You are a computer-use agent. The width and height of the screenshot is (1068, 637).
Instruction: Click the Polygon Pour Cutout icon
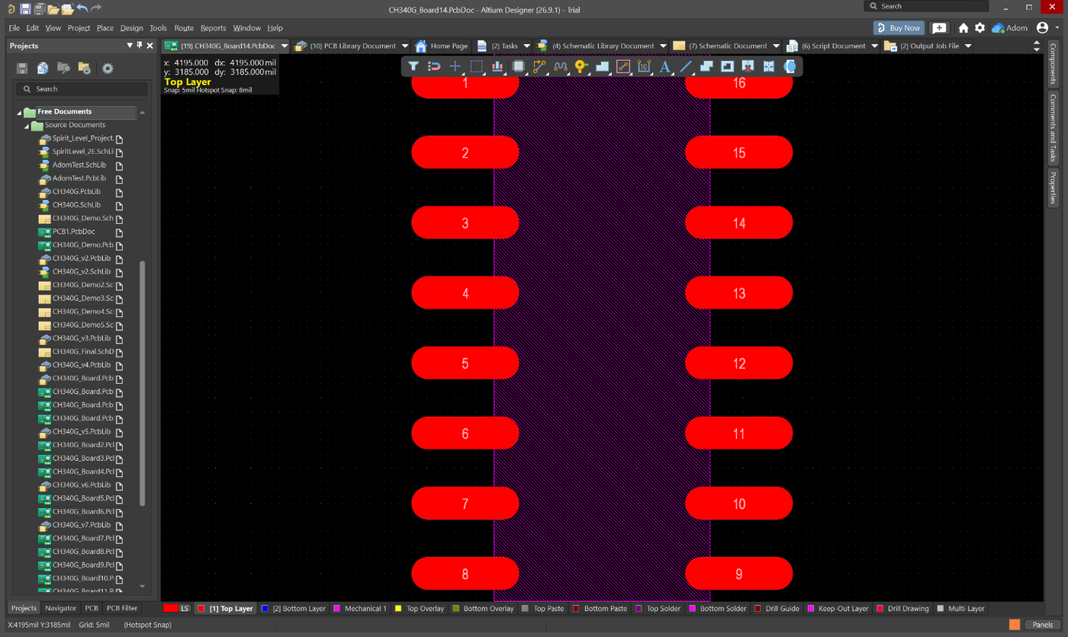(x=727, y=66)
